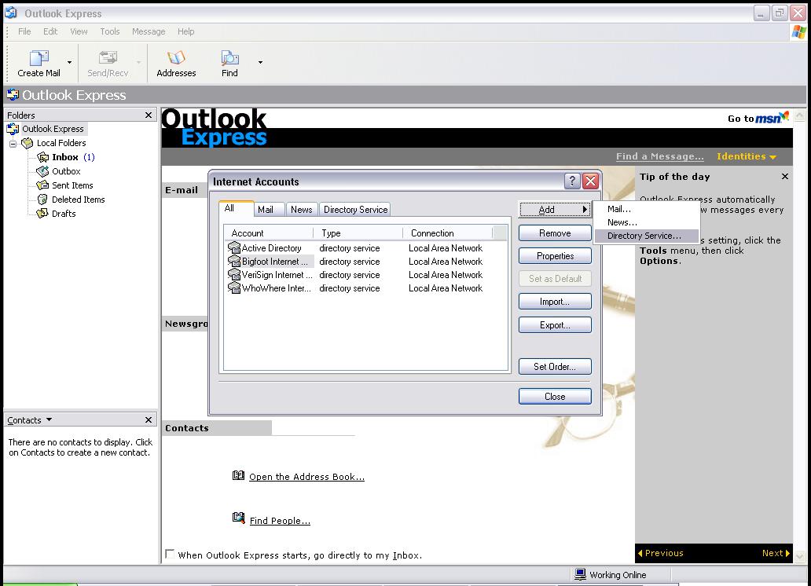The image size is (811, 586).
Task: Click the Inbox folder icon
Action: (43, 157)
